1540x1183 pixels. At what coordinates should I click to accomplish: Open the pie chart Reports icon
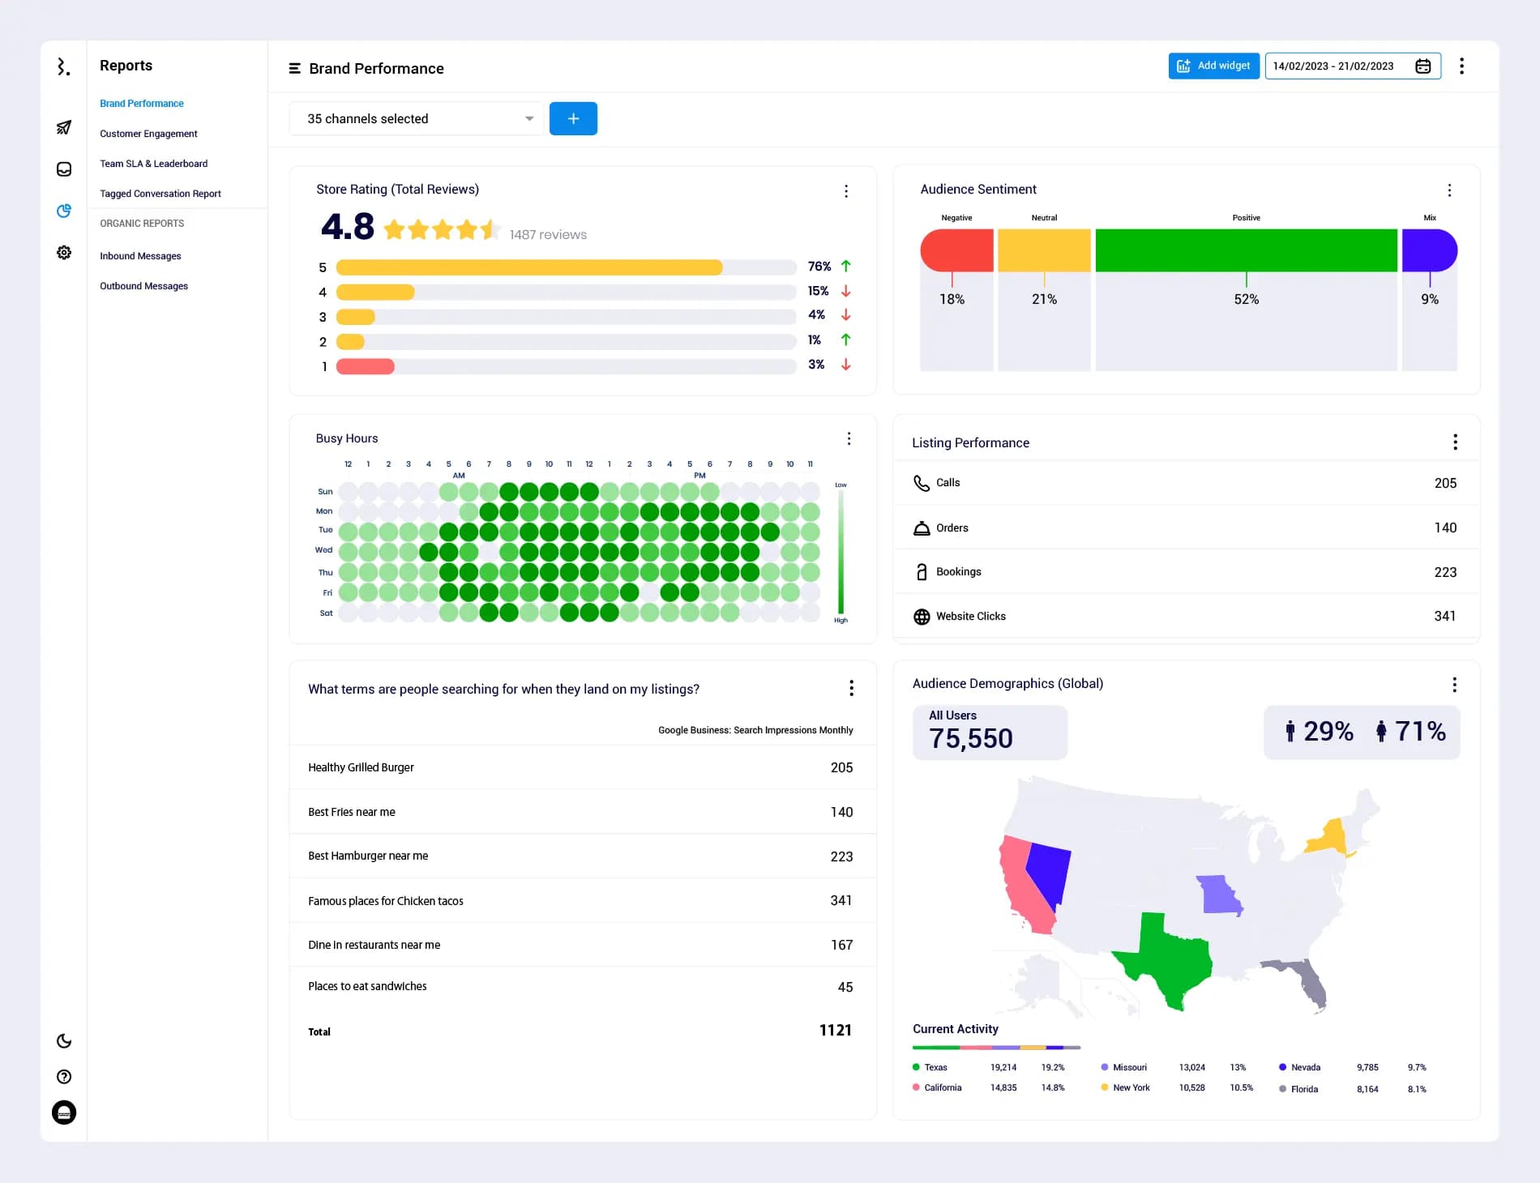64,211
